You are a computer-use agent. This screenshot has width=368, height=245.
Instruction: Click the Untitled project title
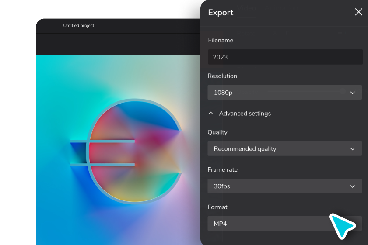79,26
